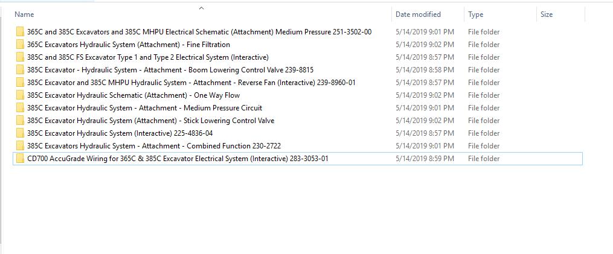The image size is (613, 254).
Task: Select Combined Function 230-2722 folder name
Action: 153,146
